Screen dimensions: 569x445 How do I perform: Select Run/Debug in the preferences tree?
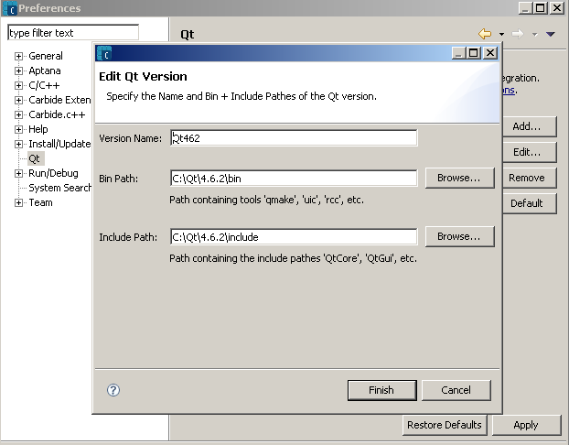[53, 173]
